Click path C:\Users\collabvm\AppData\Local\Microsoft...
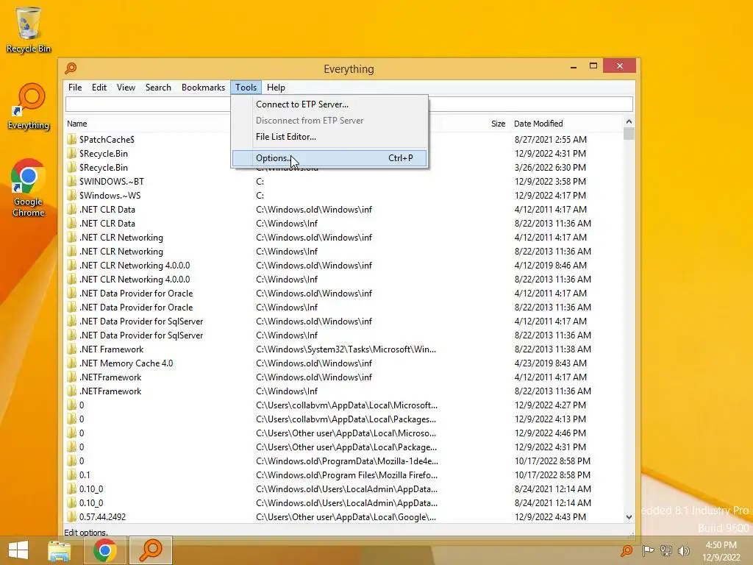 tap(346, 405)
